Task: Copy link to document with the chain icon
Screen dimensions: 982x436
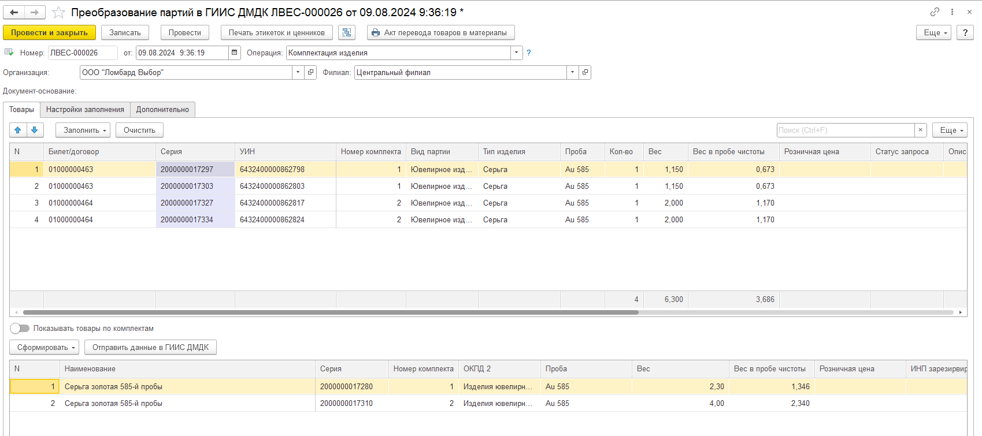Action: coord(935,12)
